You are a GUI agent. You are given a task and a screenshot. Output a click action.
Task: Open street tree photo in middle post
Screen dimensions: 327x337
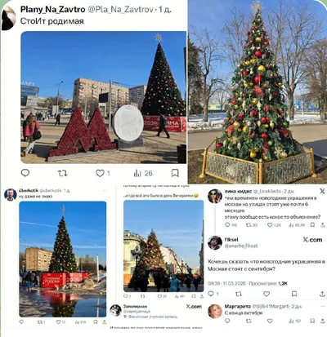163,246
